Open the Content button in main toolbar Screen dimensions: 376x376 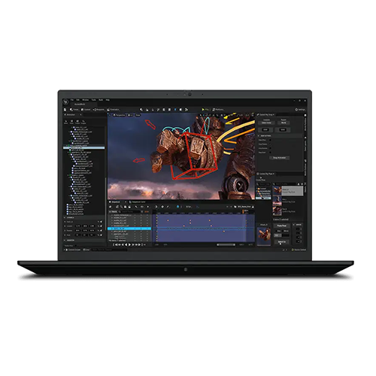pyautogui.click(x=86, y=110)
